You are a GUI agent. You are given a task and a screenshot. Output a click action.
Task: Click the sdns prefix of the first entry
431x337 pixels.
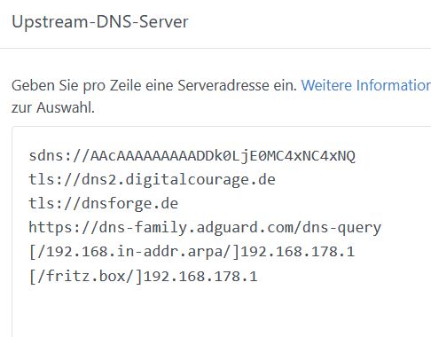coord(46,155)
